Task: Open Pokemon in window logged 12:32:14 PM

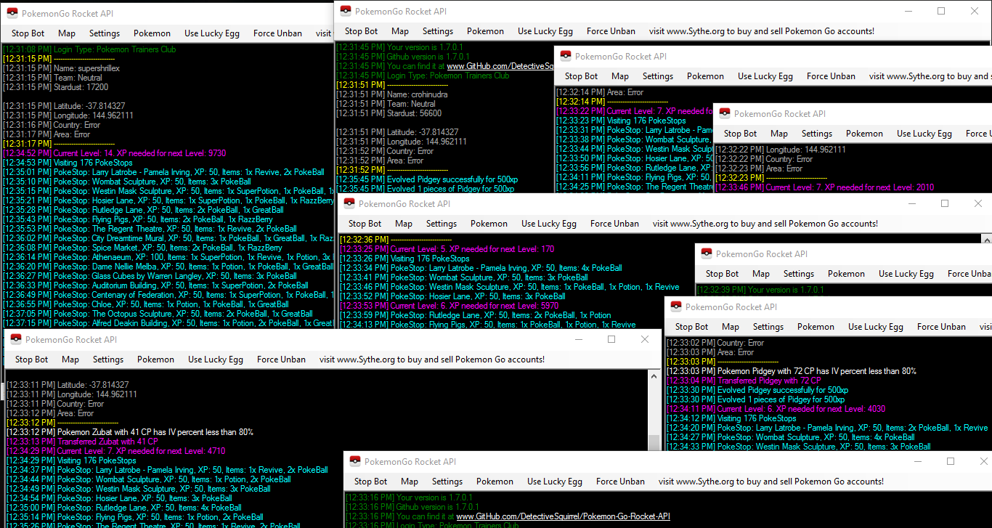Action: click(x=706, y=76)
